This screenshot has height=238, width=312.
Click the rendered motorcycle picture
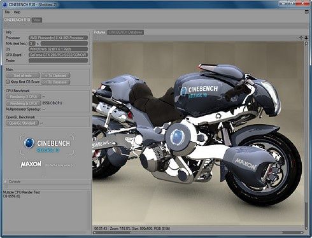tap(198, 134)
